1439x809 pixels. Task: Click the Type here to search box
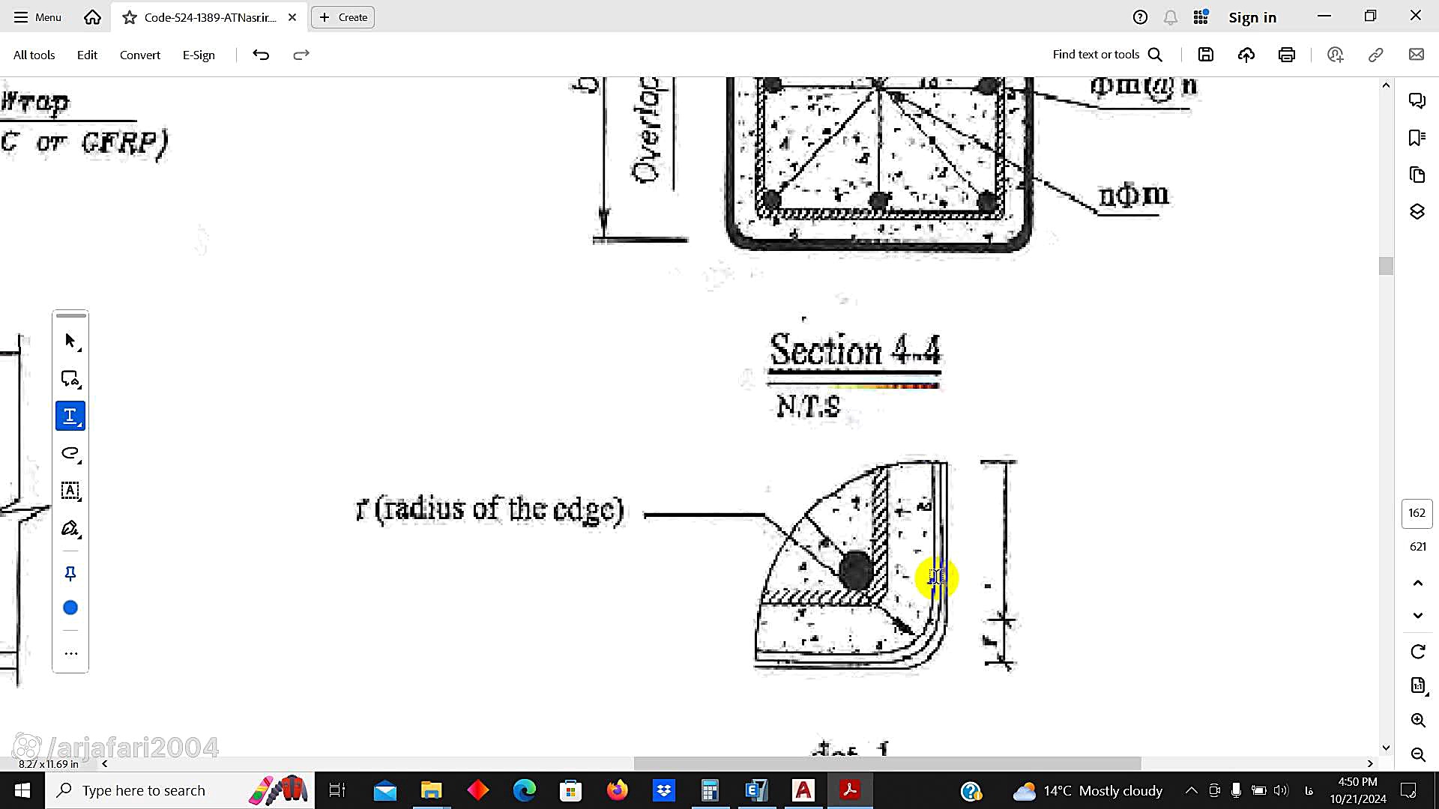click(180, 790)
